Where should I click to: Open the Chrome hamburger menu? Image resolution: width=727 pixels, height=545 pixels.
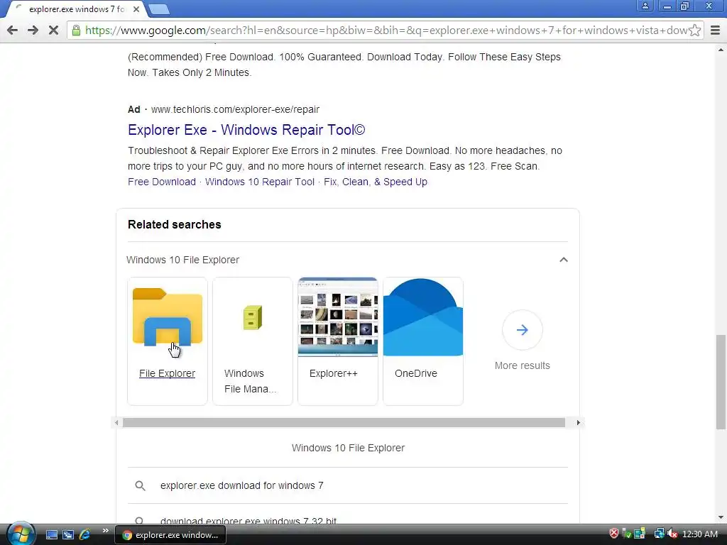pyautogui.click(x=716, y=31)
